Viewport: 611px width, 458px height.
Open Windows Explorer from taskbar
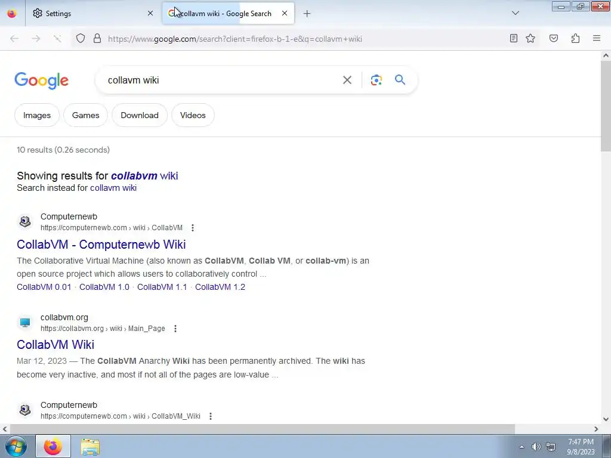(x=90, y=447)
